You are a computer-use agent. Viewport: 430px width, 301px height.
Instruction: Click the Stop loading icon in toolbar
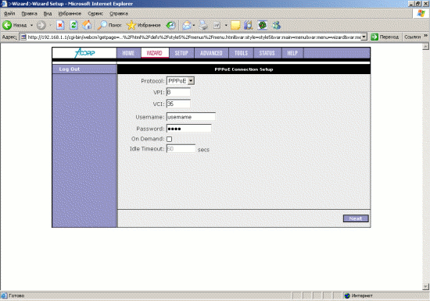60,25
